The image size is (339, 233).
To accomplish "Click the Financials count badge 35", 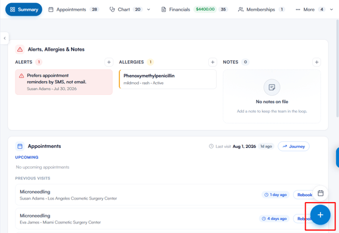I will 223,10.
